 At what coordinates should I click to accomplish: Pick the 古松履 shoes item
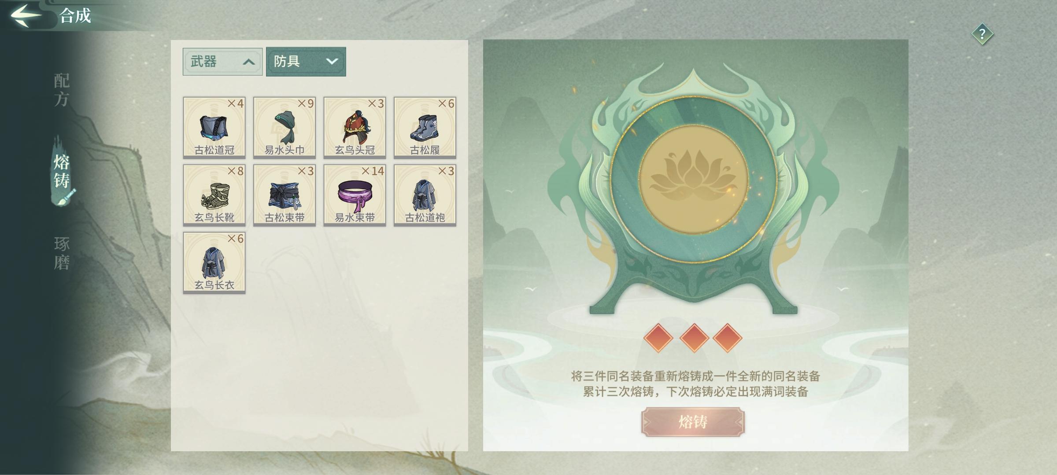[x=425, y=128]
